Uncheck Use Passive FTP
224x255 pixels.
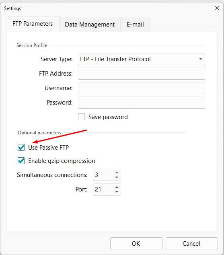21,148
